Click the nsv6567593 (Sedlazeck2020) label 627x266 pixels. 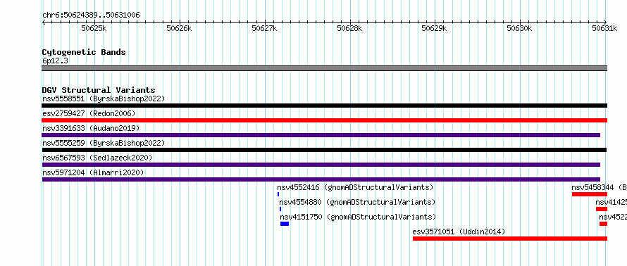coord(97,158)
